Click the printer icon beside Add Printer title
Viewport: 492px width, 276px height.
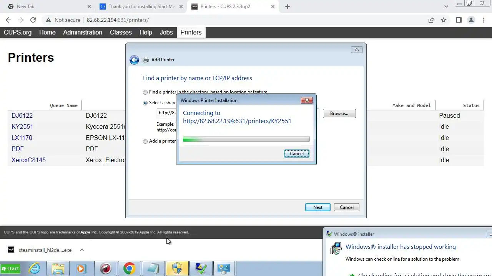coord(146,60)
